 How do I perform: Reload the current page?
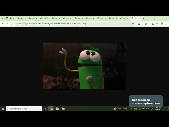(12, 24)
